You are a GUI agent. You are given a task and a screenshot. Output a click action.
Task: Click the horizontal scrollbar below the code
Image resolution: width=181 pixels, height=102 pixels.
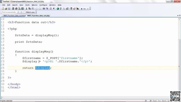point(85,97)
